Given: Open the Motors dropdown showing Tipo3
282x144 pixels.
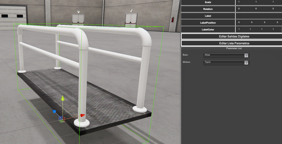Looking at the screenshot, I should coord(226,62).
